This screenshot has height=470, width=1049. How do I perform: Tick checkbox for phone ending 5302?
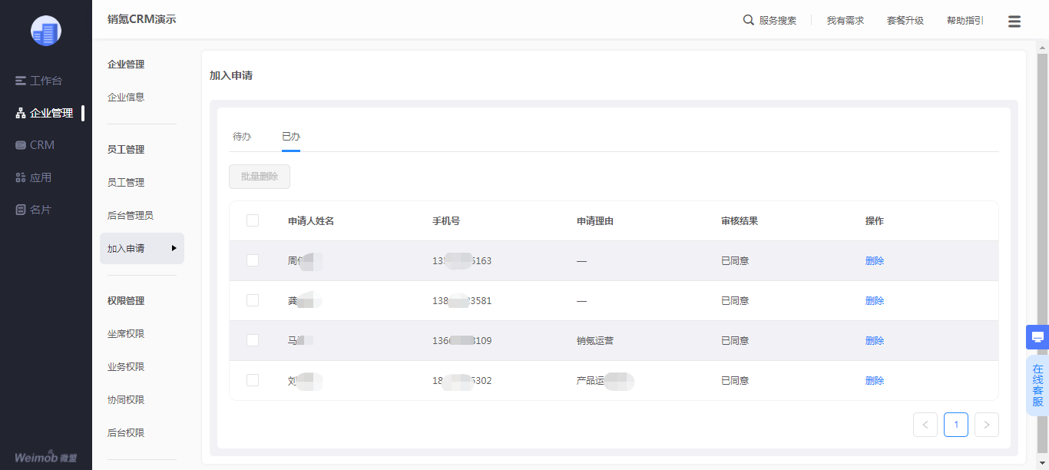pos(253,380)
